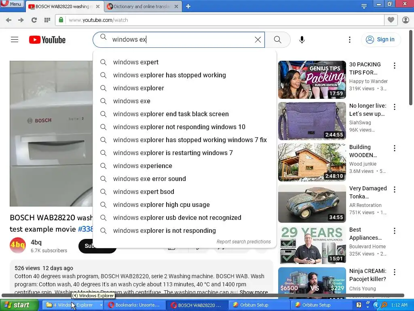Click the #338 hashtag link in title

pos(85,229)
